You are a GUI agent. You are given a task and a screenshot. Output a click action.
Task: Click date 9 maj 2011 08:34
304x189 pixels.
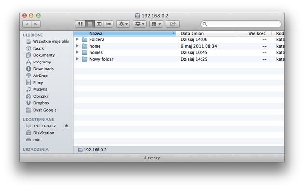tap(199, 46)
